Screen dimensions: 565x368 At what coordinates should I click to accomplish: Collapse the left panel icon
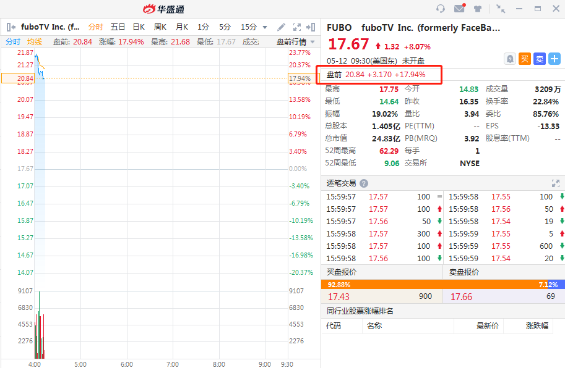coord(11,27)
